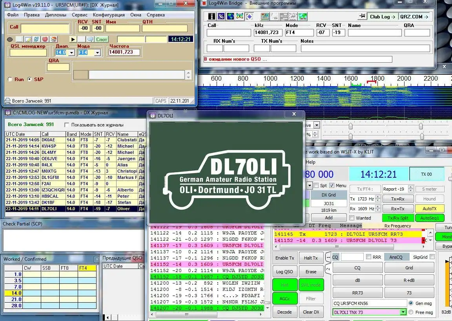Click the butterfly icon in Log4Win Bridge
Screen dimensions: 452x321
(240, 16)
